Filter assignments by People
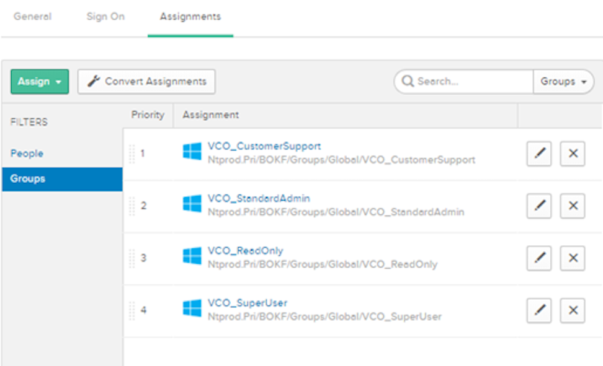Image resolution: width=603 pixels, height=366 pixels. click(x=27, y=154)
